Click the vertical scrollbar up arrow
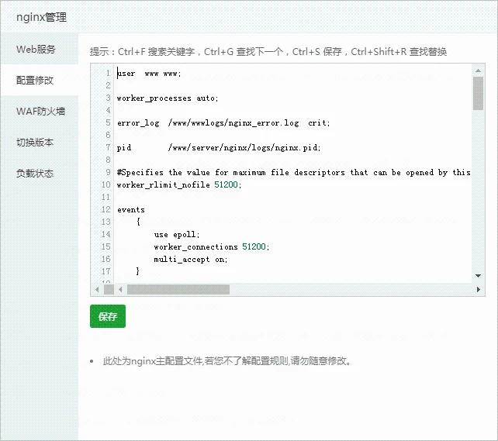This screenshot has width=498, height=441. click(478, 71)
